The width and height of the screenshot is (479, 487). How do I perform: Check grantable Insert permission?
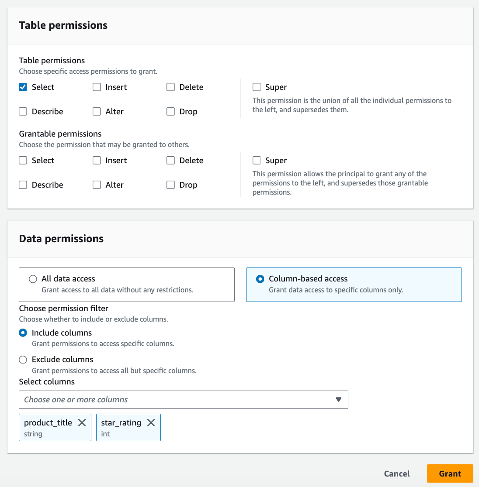click(97, 161)
